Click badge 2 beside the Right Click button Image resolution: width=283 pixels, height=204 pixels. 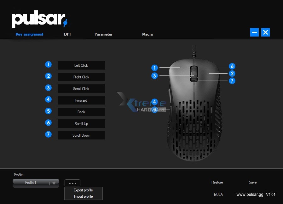[x=48, y=76]
